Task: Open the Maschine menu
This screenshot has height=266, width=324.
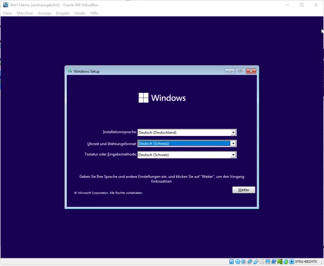Action: 25,13
